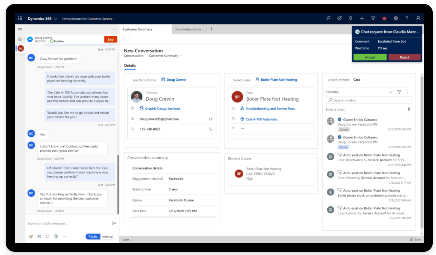Call 135-548-8832 using the phone icon
436x255 pixels.
211,129
